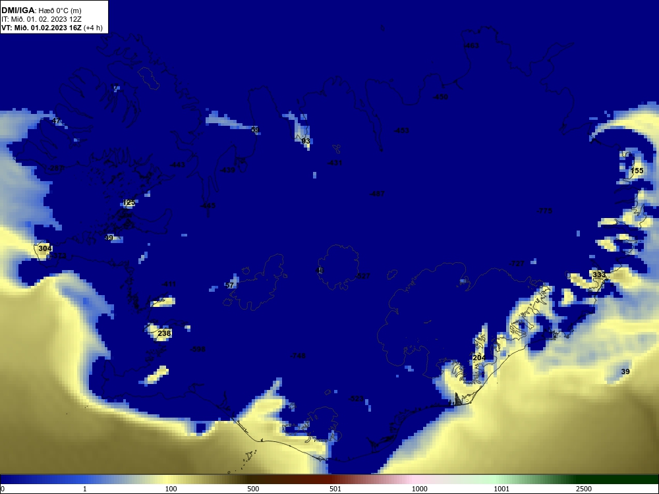Click the 155 value on the map
Screen dimensions: 659x494
click(x=637, y=171)
